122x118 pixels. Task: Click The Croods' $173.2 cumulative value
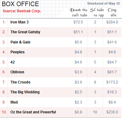(112, 82)
